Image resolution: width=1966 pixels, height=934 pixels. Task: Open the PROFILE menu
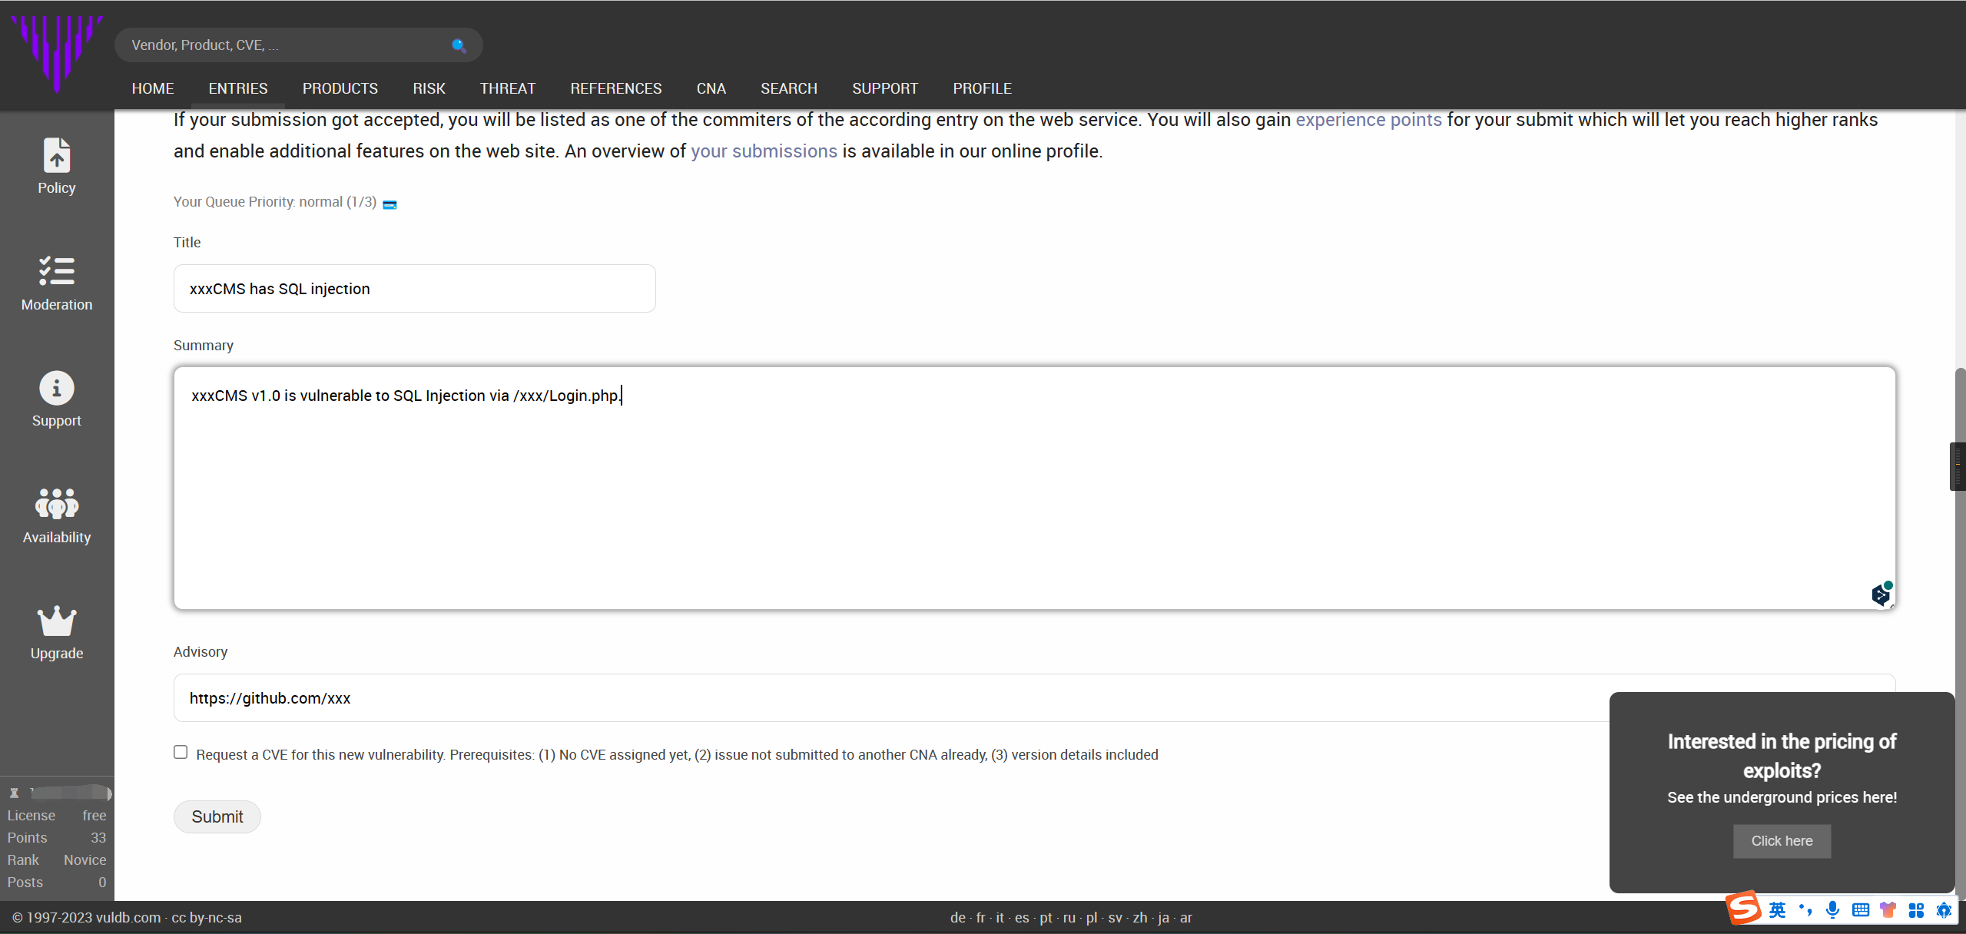coord(983,88)
